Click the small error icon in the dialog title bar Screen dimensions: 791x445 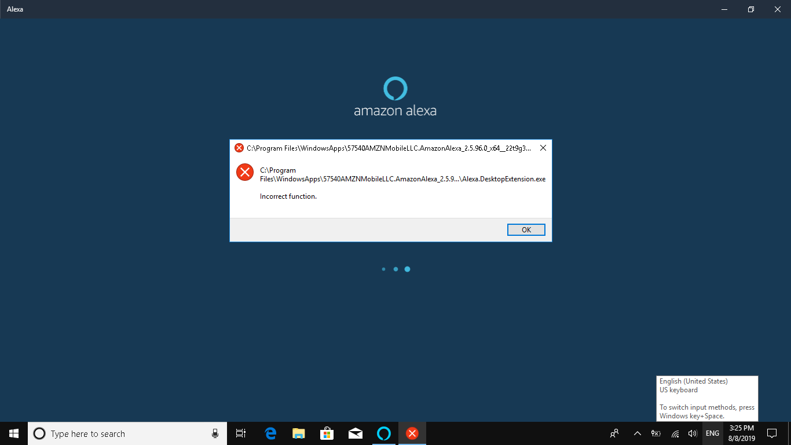pyautogui.click(x=239, y=148)
